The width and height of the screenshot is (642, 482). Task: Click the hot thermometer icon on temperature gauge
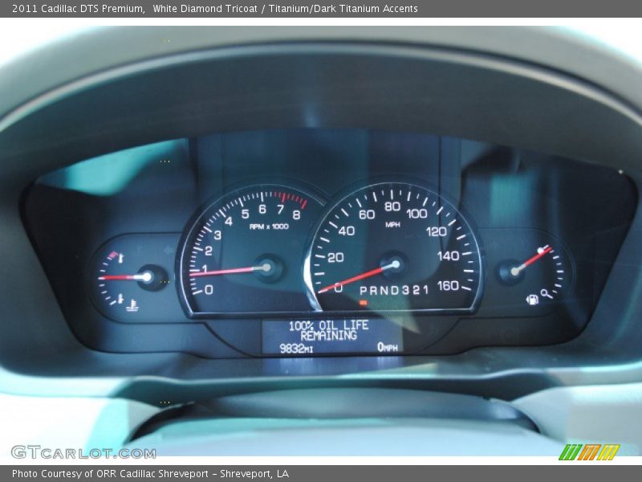[x=121, y=258]
